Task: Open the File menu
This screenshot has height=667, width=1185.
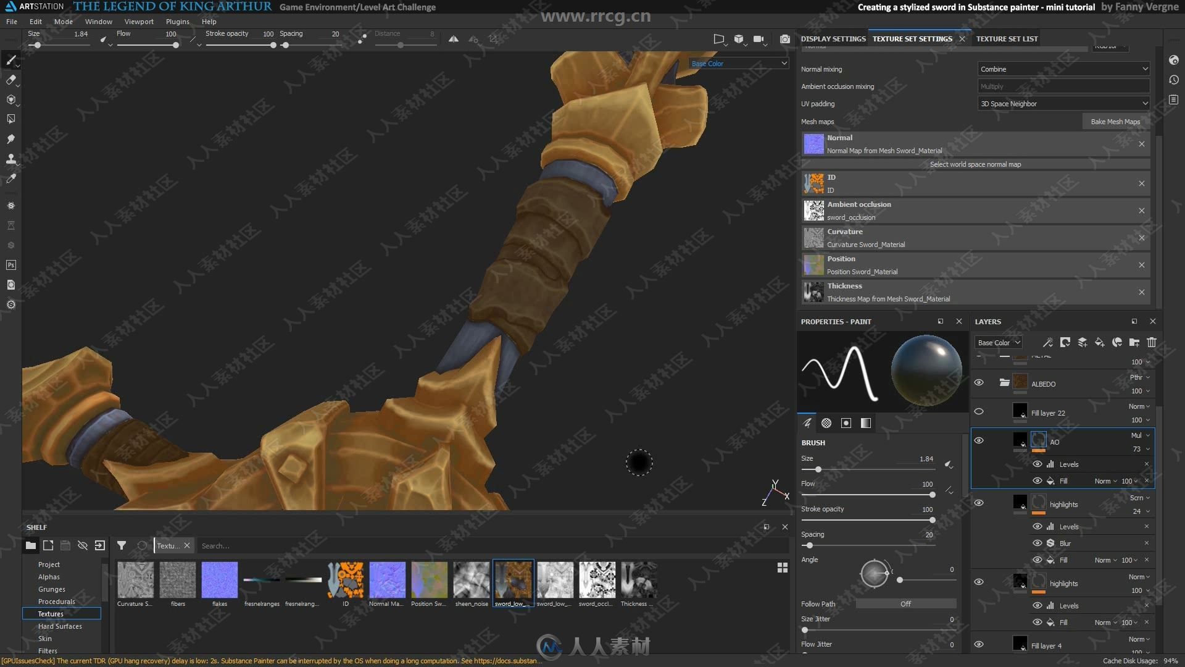Action: (x=12, y=22)
